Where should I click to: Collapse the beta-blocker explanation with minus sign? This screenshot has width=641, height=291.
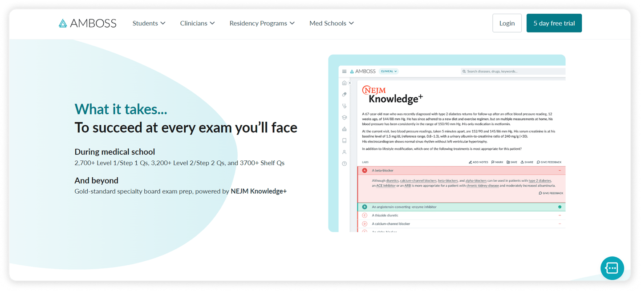coord(560,171)
